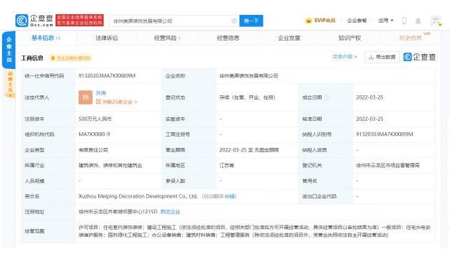Click the Qcc.com logo in header

34,21
